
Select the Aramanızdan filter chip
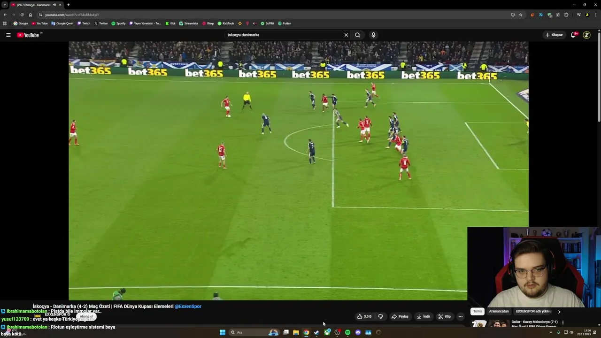499,311
